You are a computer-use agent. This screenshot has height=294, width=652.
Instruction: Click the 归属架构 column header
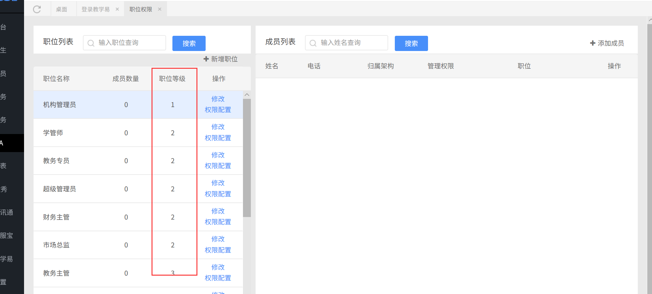pos(381,66)
